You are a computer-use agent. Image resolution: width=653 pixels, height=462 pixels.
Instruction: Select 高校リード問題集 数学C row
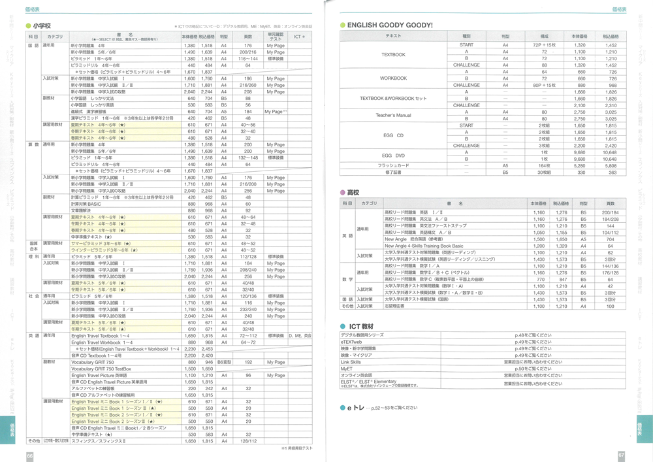(503, 280)
